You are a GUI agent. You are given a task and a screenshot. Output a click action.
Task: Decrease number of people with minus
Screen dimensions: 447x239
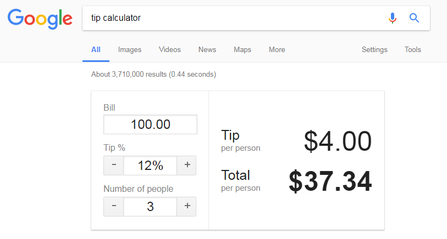pos(114,206)
